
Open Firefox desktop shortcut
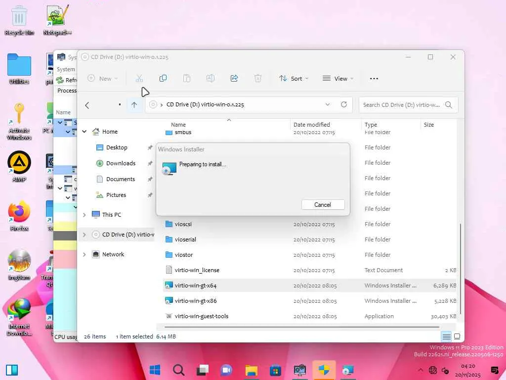tap(19, 216)
